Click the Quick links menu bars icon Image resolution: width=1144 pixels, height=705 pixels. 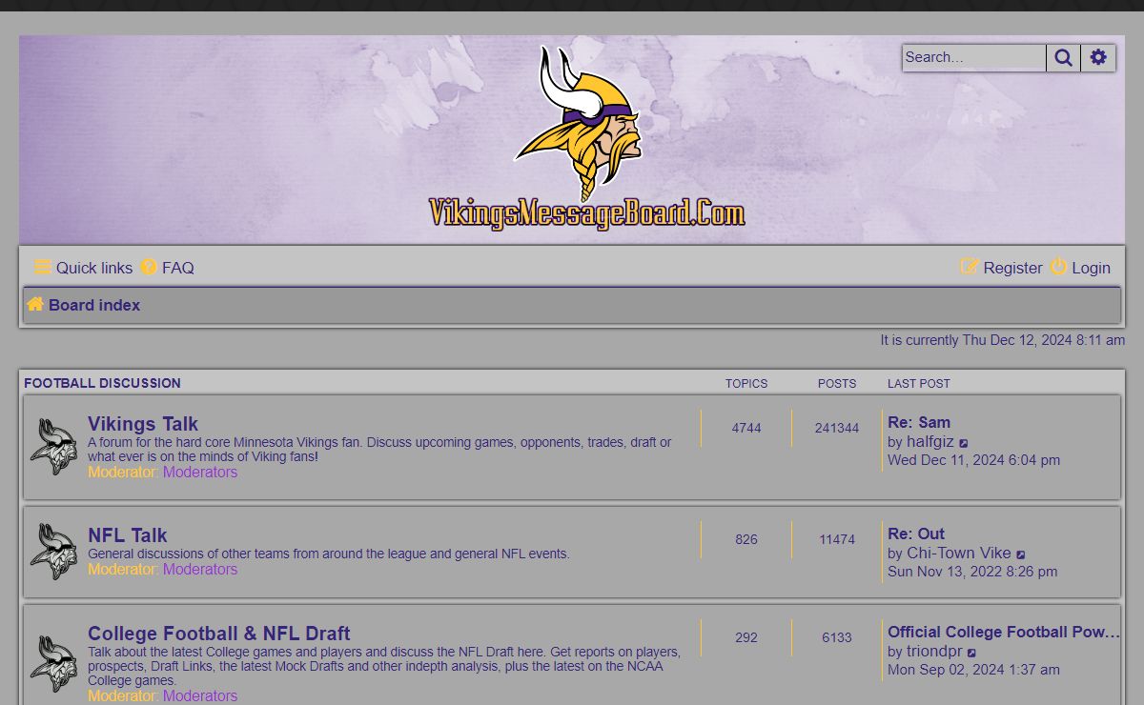(43, 268)
